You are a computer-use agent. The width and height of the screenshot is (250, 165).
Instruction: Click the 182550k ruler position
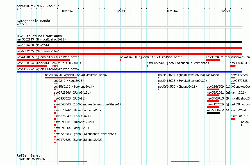[225, 11]
